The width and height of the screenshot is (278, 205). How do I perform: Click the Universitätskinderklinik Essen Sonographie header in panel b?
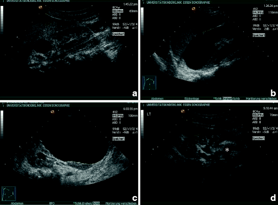178,3
